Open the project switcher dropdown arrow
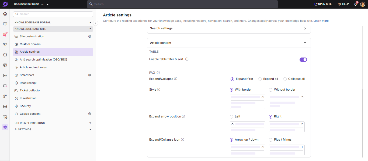Image resolution: width=368 pixels, height=161 pixels. pyautogui.click(x=48, y=4)
